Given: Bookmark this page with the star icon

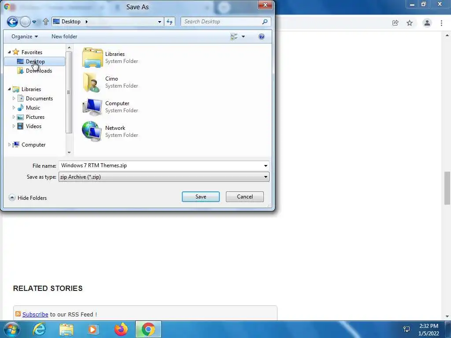Looking at the screenshot, I should (410, 23).
